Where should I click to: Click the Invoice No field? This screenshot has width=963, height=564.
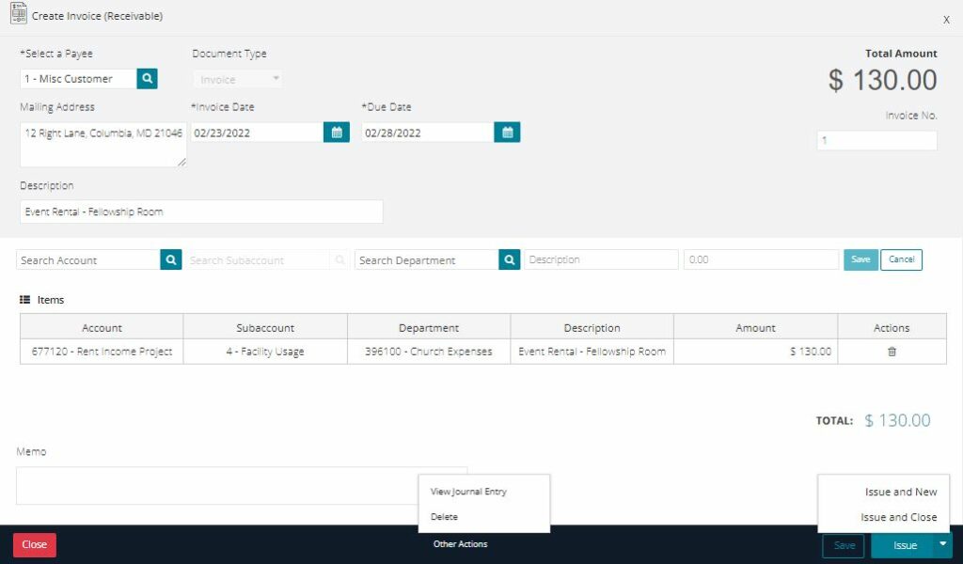(876, 139)
